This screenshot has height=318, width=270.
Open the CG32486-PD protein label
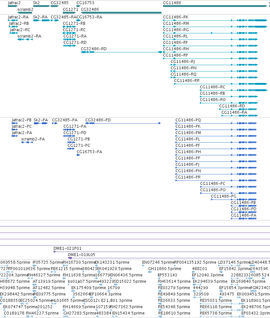click(x=98, y=120)
